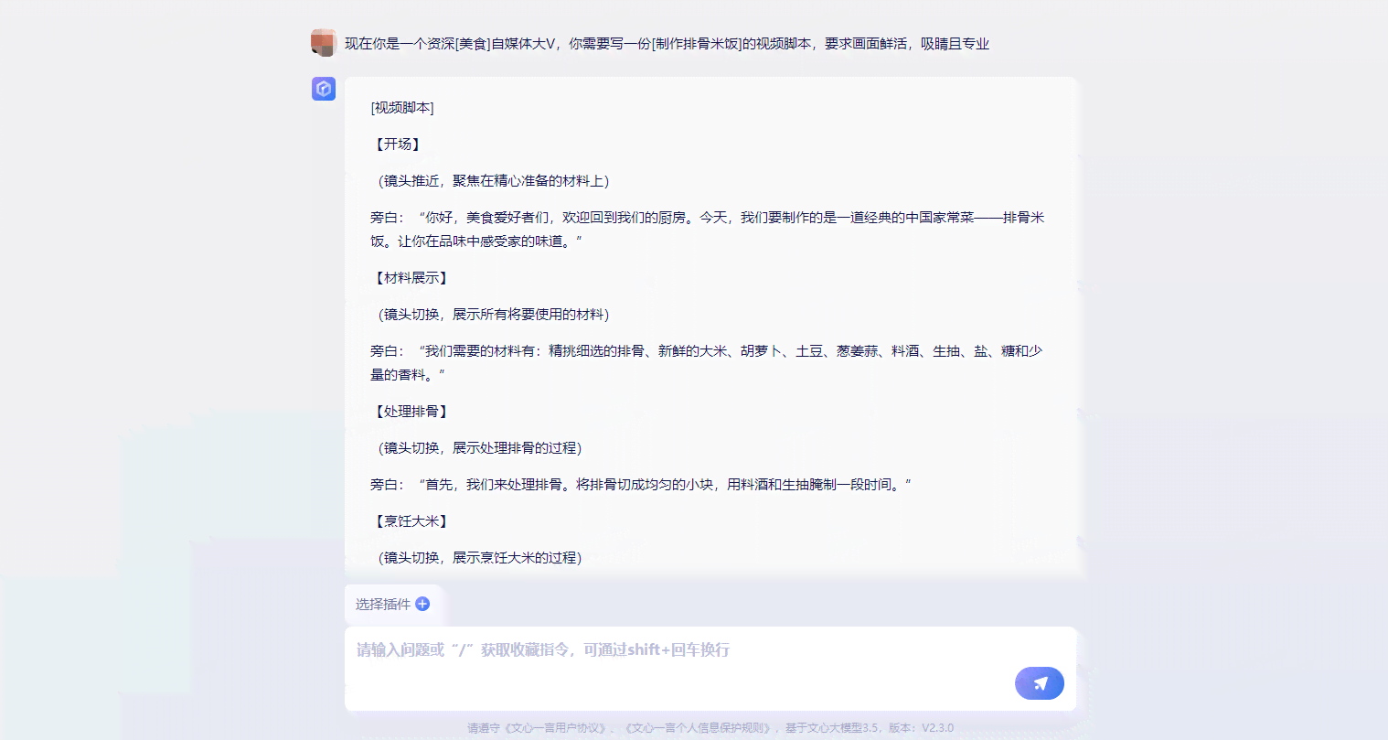1388x740 pixels.
Task: Click the 【处理排骨】 section heading
Action: [x=411, y=412]
